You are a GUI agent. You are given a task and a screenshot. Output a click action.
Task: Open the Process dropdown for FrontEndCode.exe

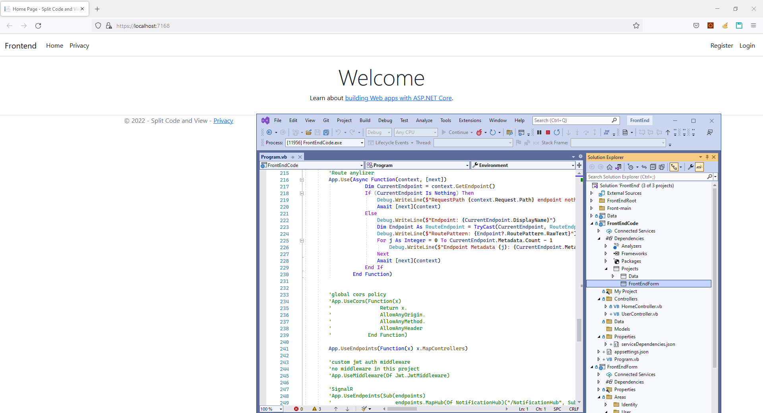[362, 143]
